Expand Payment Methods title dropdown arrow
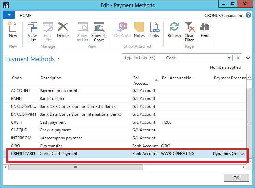 pyautogui.click(x=59, y=58)
